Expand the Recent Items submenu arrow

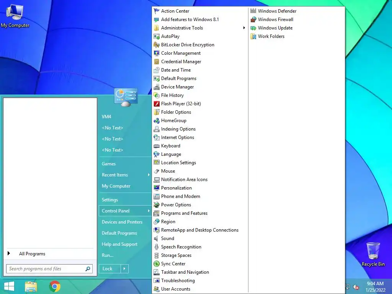coord(149,175)
